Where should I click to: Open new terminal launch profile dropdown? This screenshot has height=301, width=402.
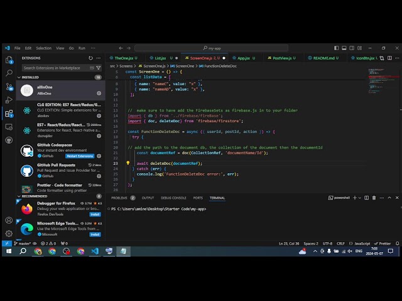coord(360,198)
